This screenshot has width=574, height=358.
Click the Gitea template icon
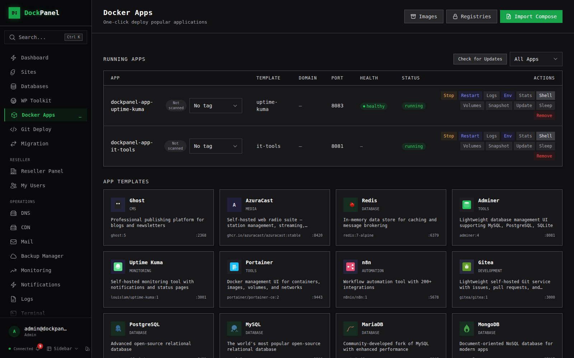[x=467, y=267]
